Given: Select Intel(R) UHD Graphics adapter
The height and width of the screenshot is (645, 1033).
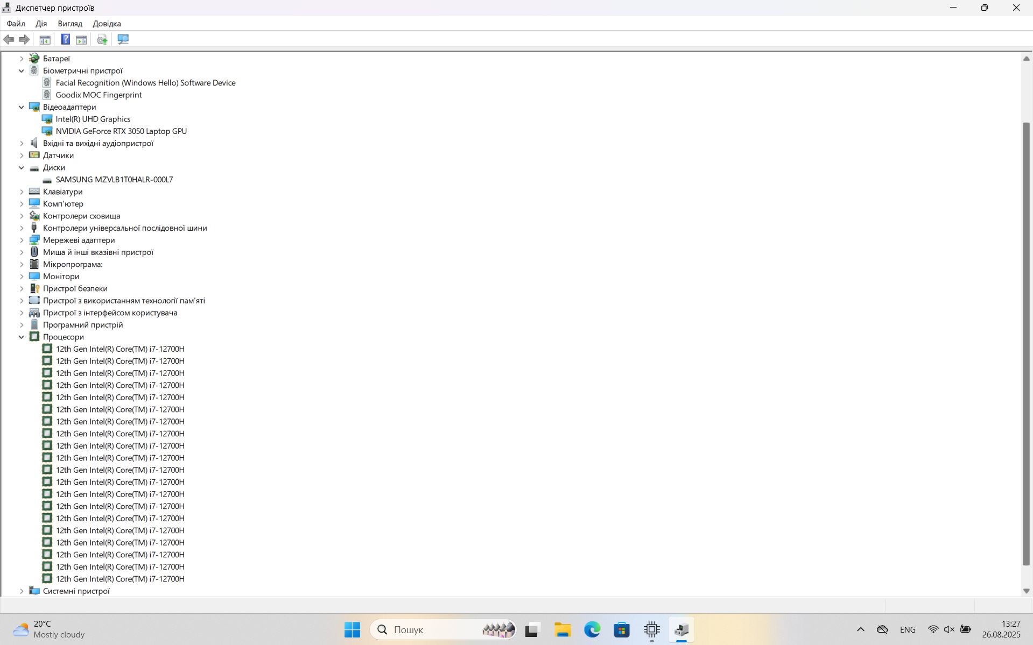Looking at the screenshot, I should 93,119.
